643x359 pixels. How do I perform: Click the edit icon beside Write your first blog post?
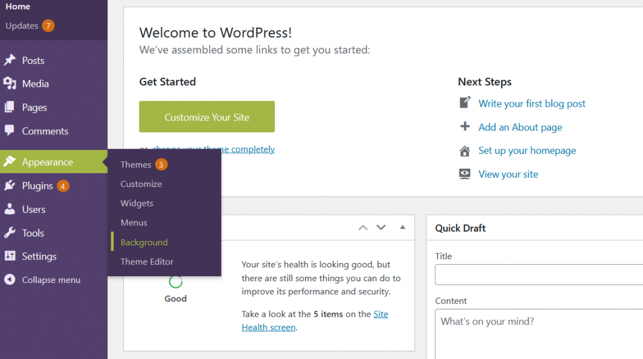point(465,102)
